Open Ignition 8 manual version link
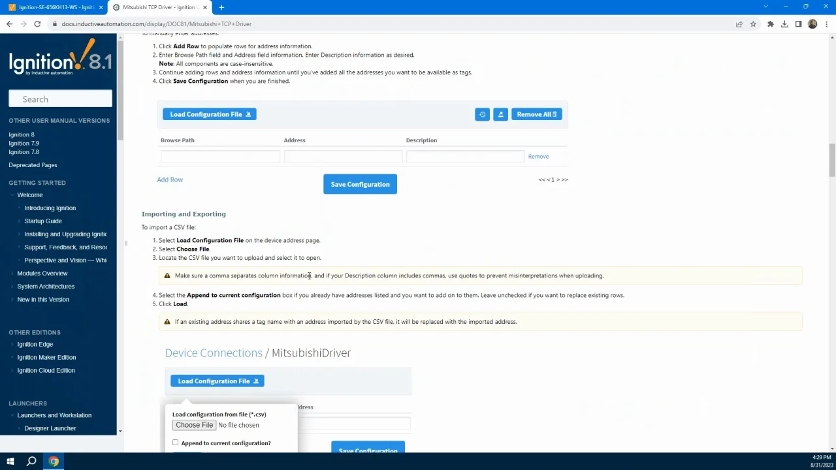The height and width of the screenshot is (470, 836). 22,134
